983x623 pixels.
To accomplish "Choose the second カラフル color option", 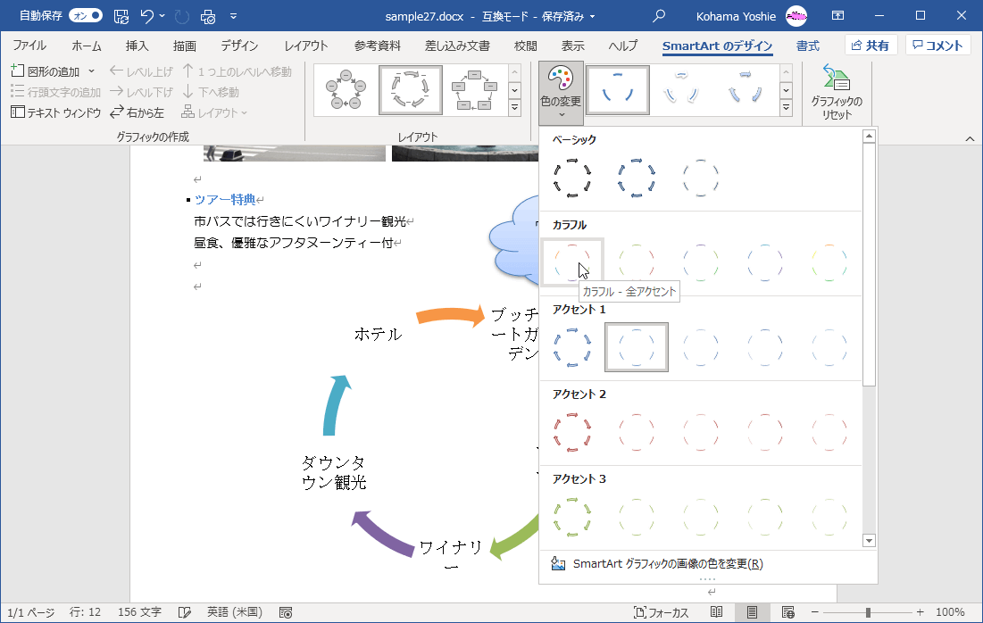I will (637, 262).
